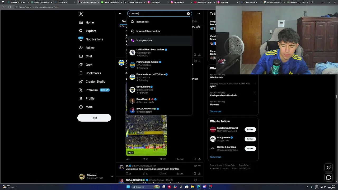338x190 pixels.
Task: View analytics showing 7.4K views
Action: 180,159
